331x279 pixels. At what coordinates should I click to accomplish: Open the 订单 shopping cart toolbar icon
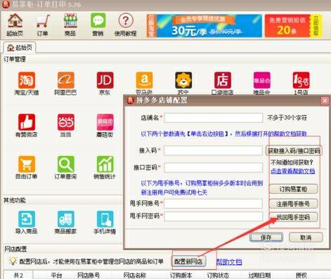coord(43,25)
